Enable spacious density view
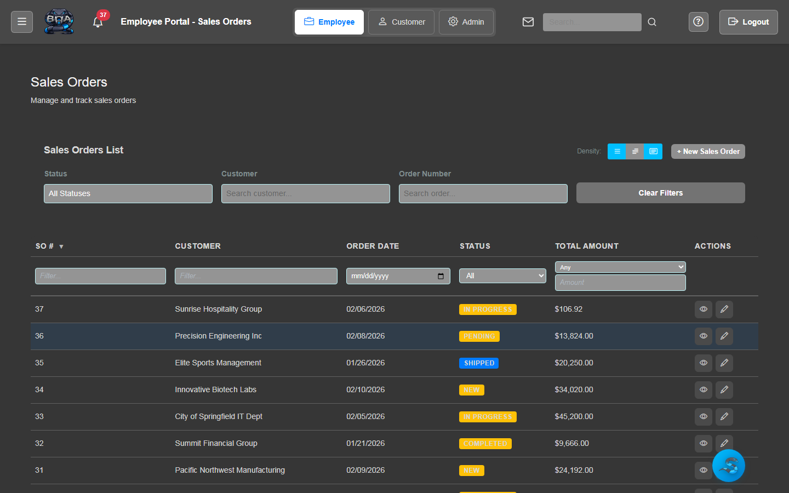 (653, 151)
